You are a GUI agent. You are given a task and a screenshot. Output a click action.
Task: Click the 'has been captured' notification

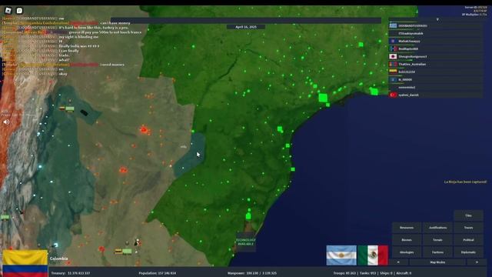pos(465,182)
